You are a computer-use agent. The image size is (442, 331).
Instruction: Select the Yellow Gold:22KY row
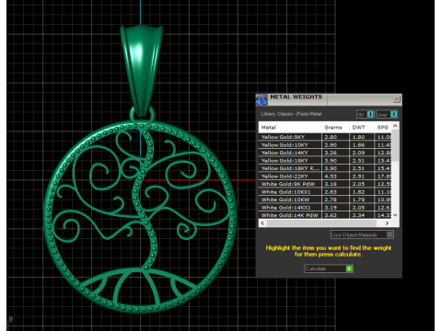click(x=325, y=177)
